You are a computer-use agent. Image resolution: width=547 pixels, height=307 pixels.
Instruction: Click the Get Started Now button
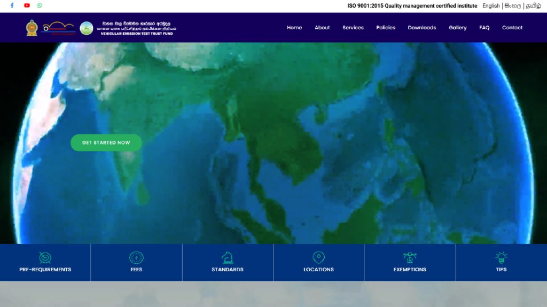(x=106, y=143)
